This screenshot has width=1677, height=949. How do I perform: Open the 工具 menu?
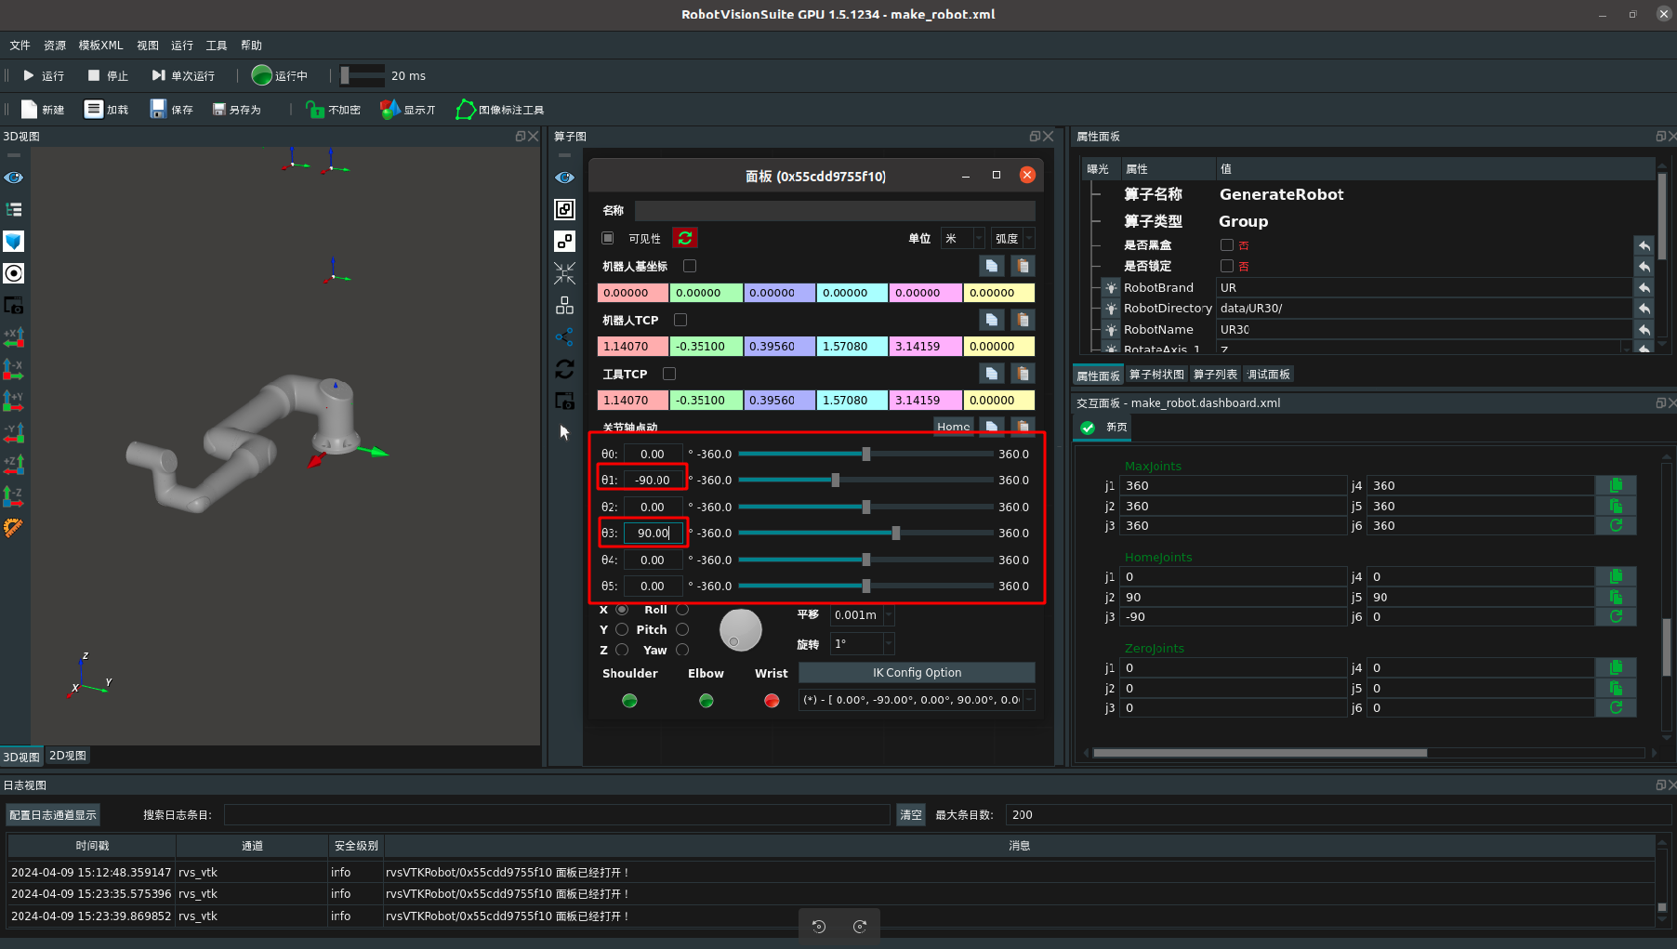tap(217, 45)
